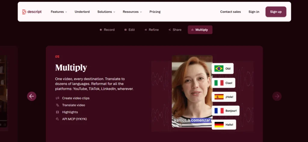Click the API MCP wrench icon
This screenshot has height=142, width=308.
(x=57, y=119)
